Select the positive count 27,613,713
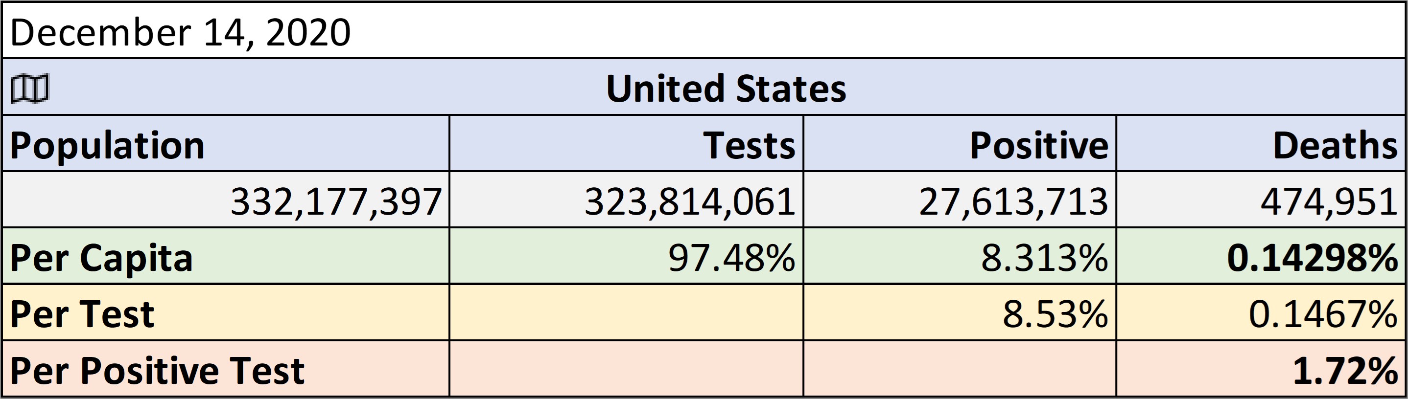The image size is (1408, 399). (960, 200)
